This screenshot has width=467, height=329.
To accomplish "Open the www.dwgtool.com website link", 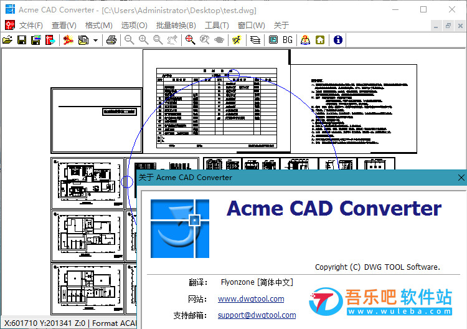I will click(x=251, y=298).
